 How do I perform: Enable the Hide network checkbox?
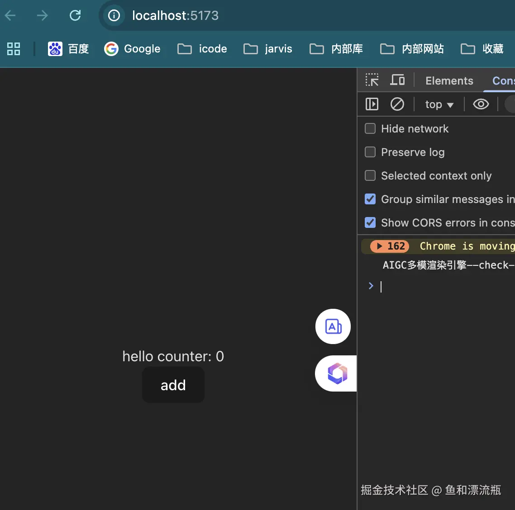(370, 128)
